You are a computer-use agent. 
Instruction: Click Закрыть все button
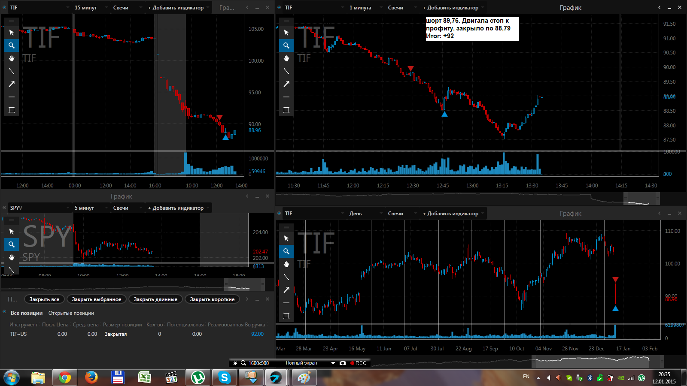(44, 299)
